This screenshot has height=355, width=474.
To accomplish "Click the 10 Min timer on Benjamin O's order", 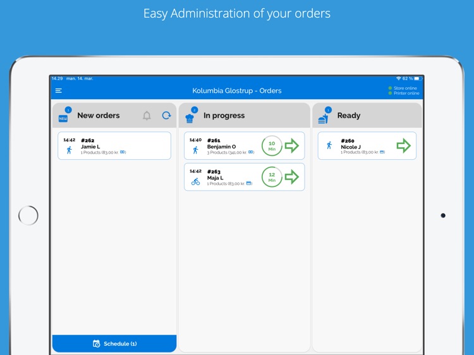I will [272, 146].
